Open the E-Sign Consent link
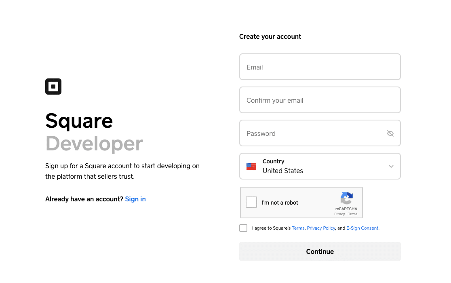The width and height of the screenshot is (451, 283). pyautogui.click(x=362, y=228)
